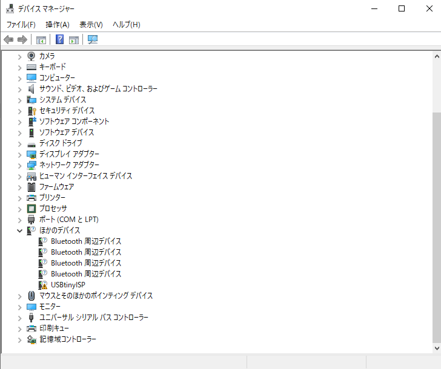Open the ヘルプ(H) menu

[x=126, y=25]
